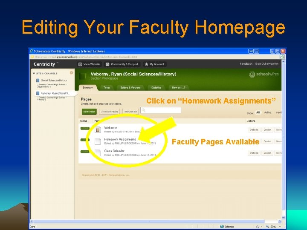
Task: Click the Feedback link
Action: (246, 64)
